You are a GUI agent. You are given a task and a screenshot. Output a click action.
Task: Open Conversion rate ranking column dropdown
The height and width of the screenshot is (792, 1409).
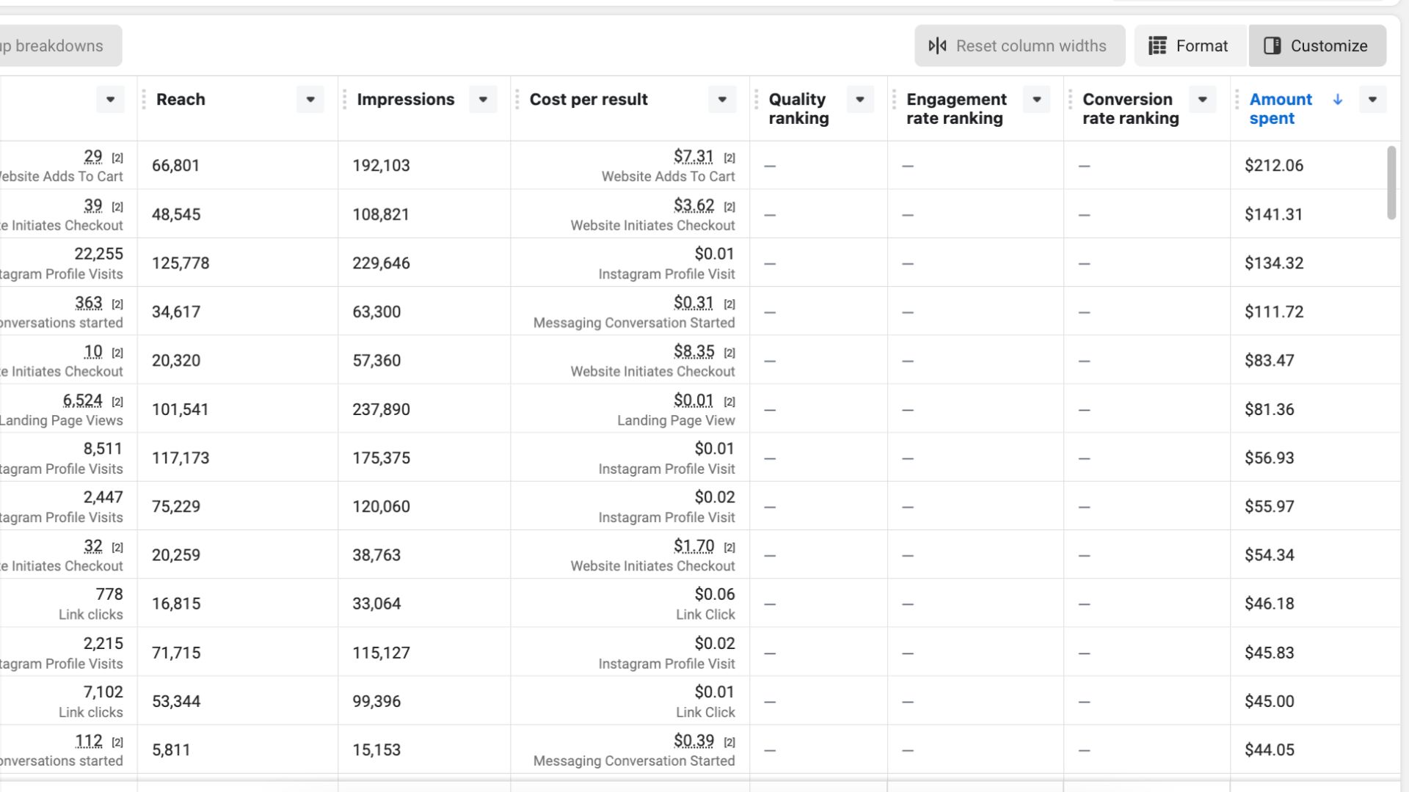(1203, 100)
